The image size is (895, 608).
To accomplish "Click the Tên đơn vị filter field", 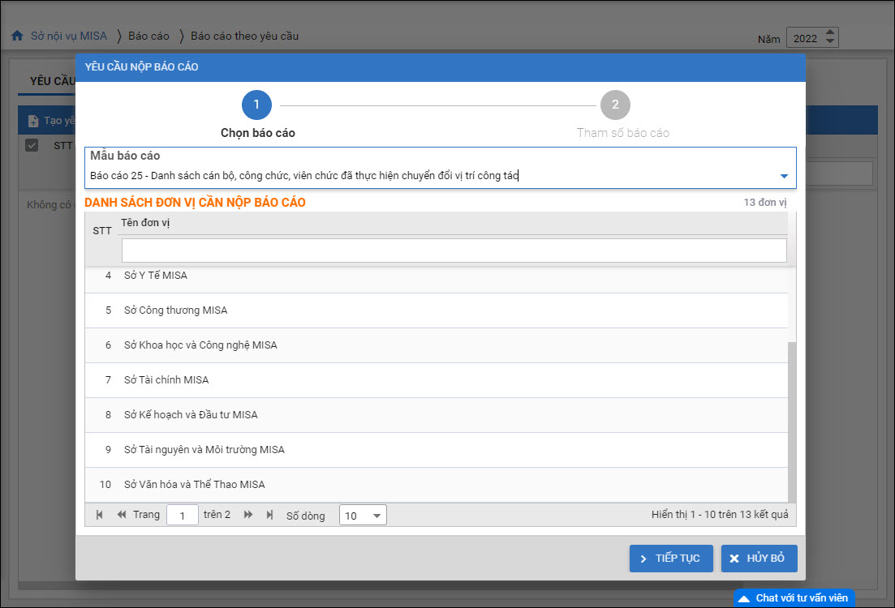I will (x=454, y=250).
